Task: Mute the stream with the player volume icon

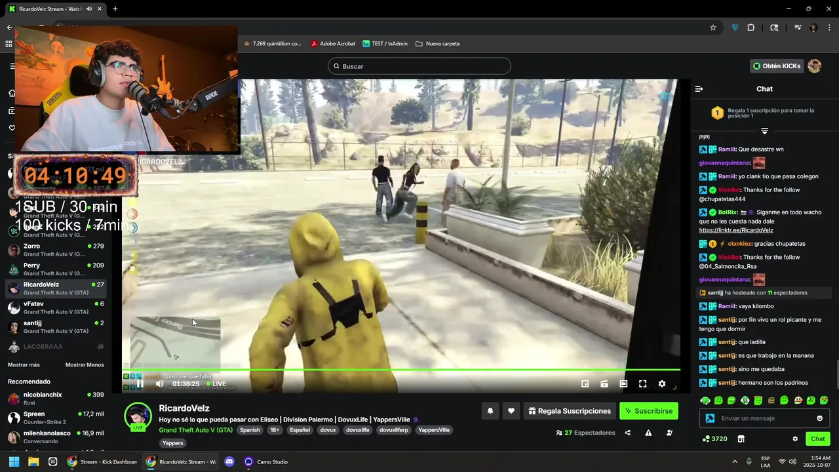Action: pyautogui.click(x=159, y=383)
